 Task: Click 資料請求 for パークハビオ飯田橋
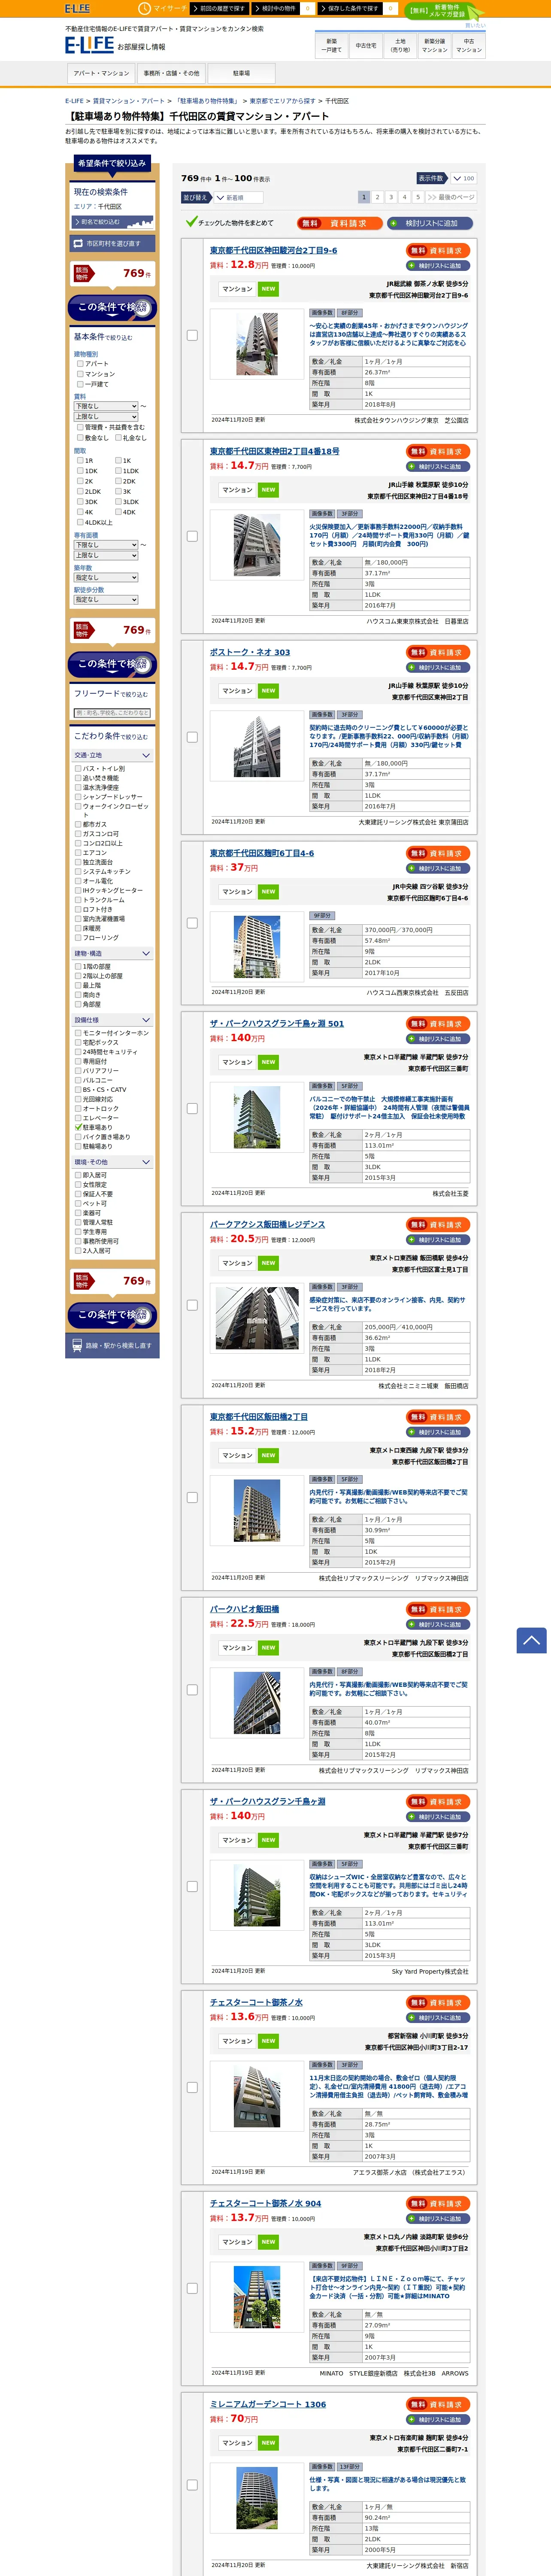pos(438,1610)
